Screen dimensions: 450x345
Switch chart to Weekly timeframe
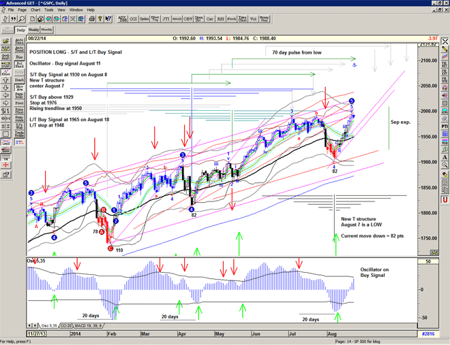(33, 31)
